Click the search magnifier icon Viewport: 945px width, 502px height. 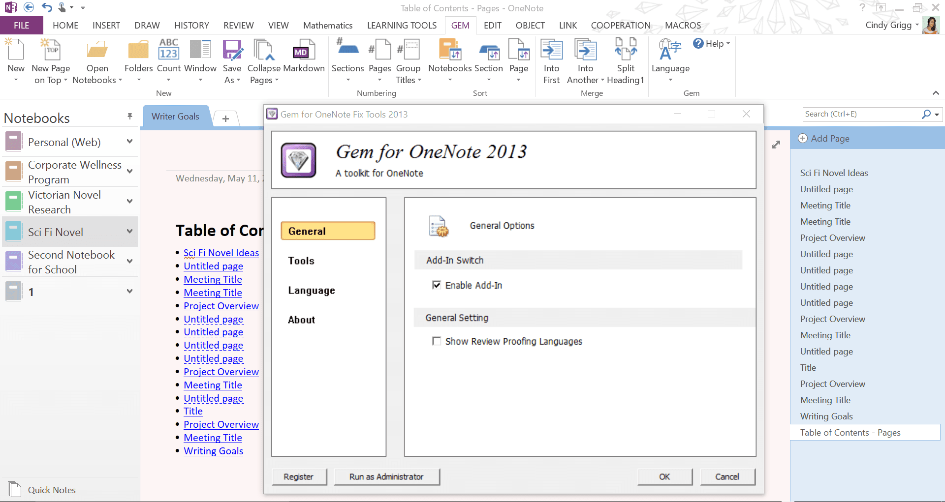click(x=926, y=114)
